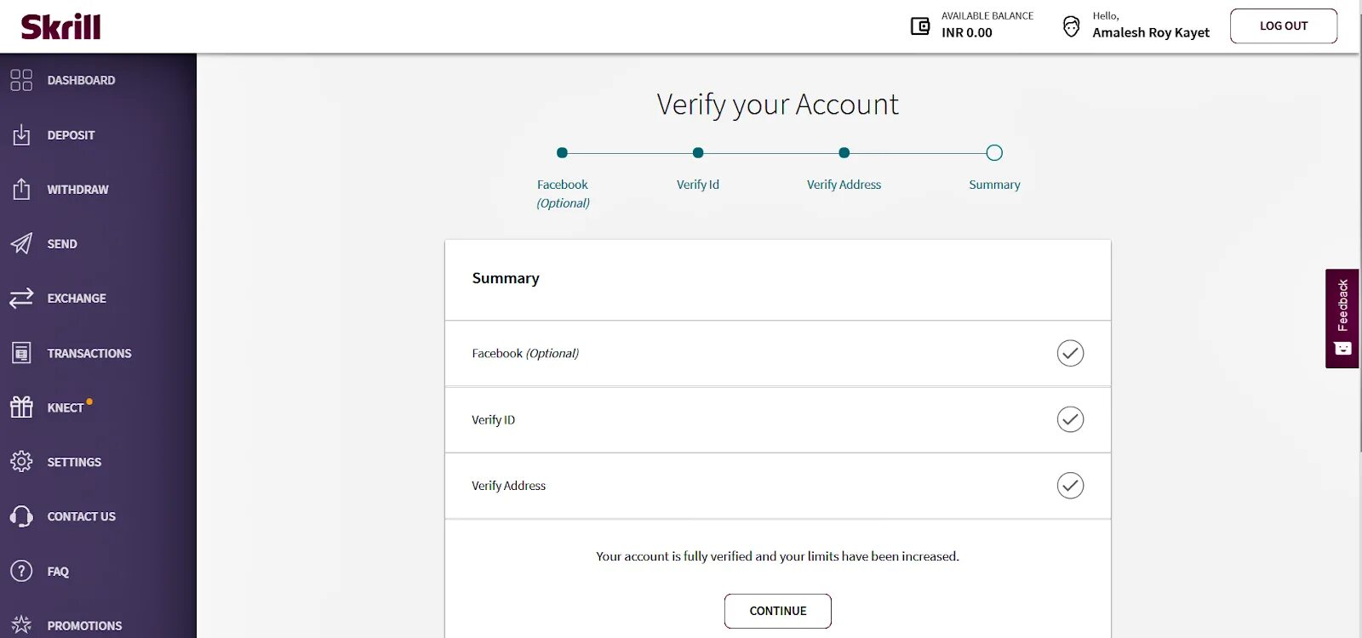Viewport: 1362px width, 638px height.
Task: Click the Facebook (Optional) checkmark circle
Action: 1070,353
